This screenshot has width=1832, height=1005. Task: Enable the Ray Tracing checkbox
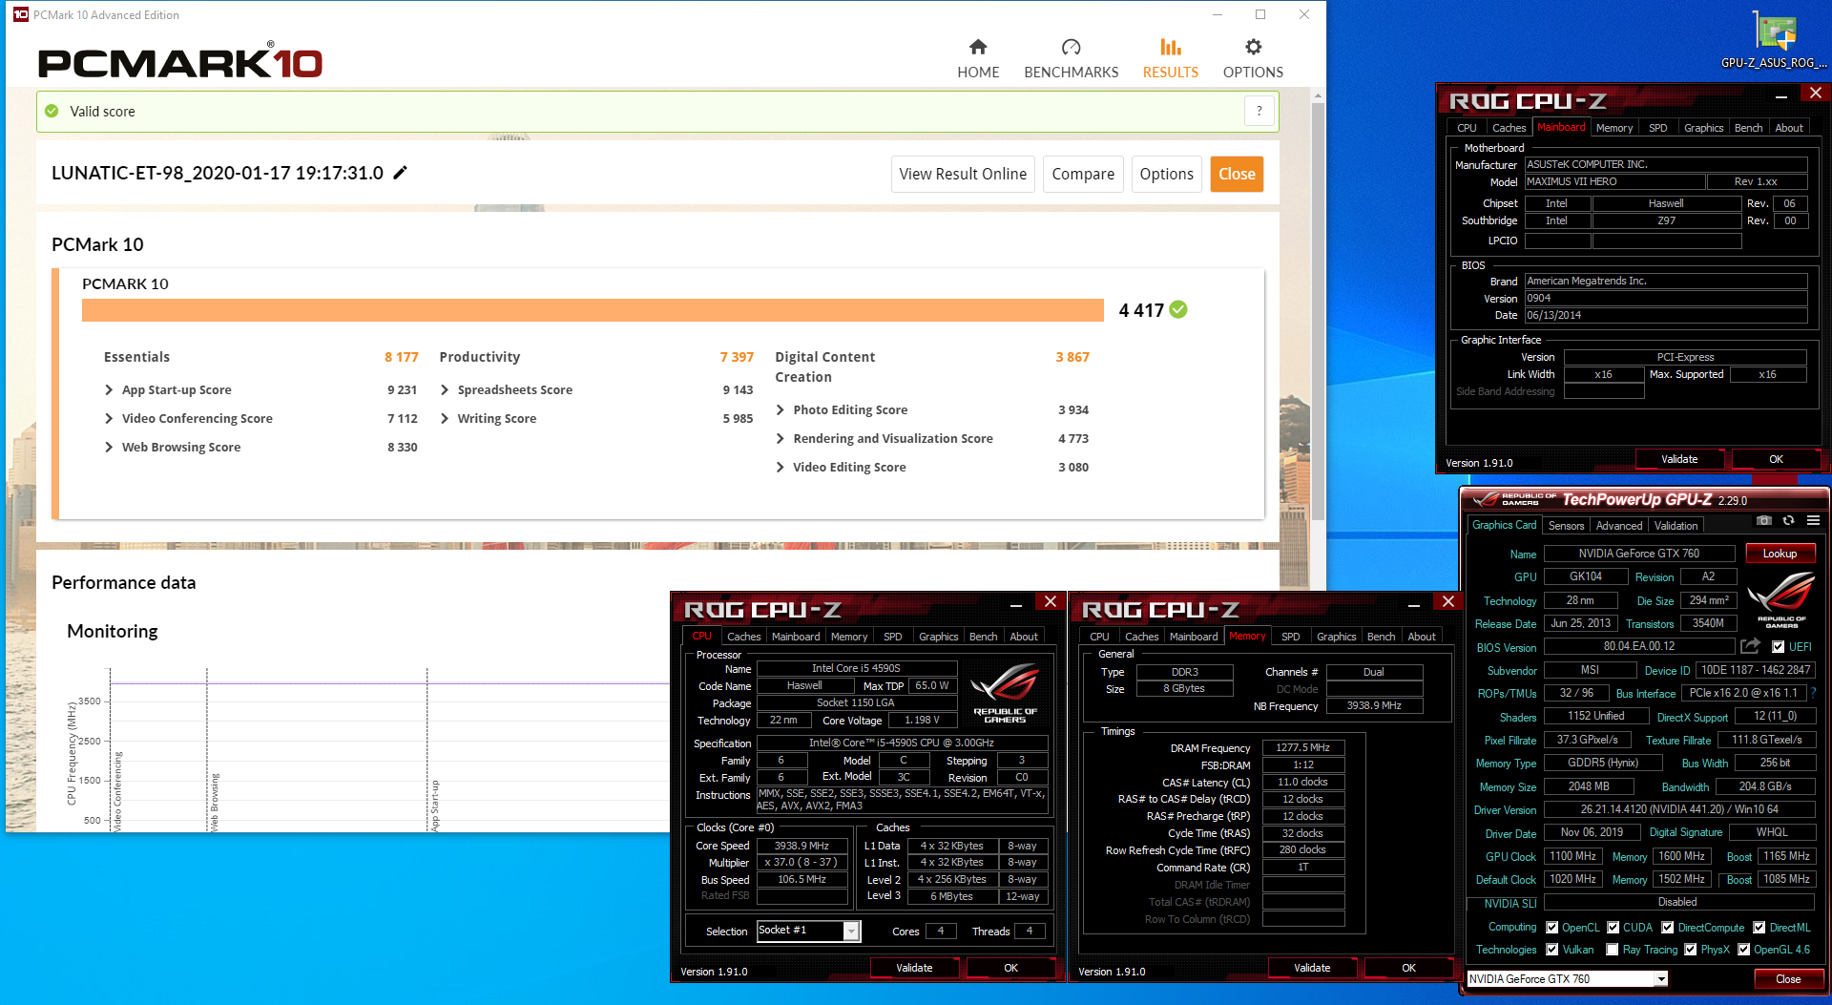click(x=1613, y=950)
